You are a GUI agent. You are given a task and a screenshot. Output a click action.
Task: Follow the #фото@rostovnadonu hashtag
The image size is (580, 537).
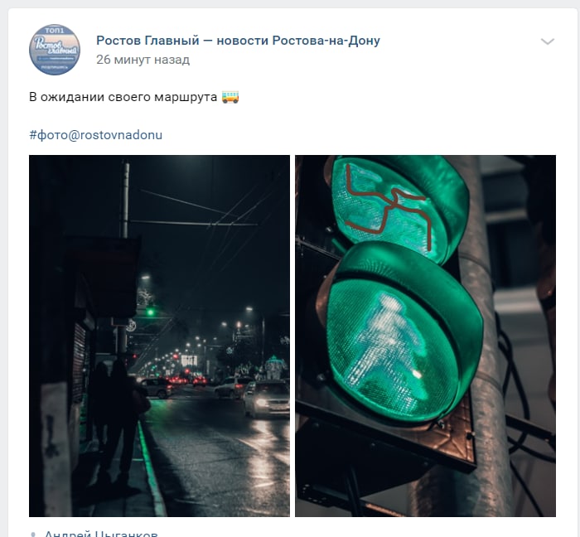96,134
